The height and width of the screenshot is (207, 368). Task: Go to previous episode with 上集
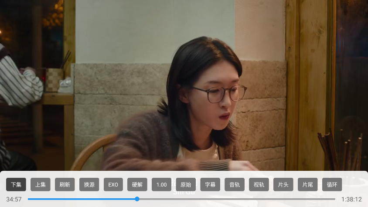(41, 184)
